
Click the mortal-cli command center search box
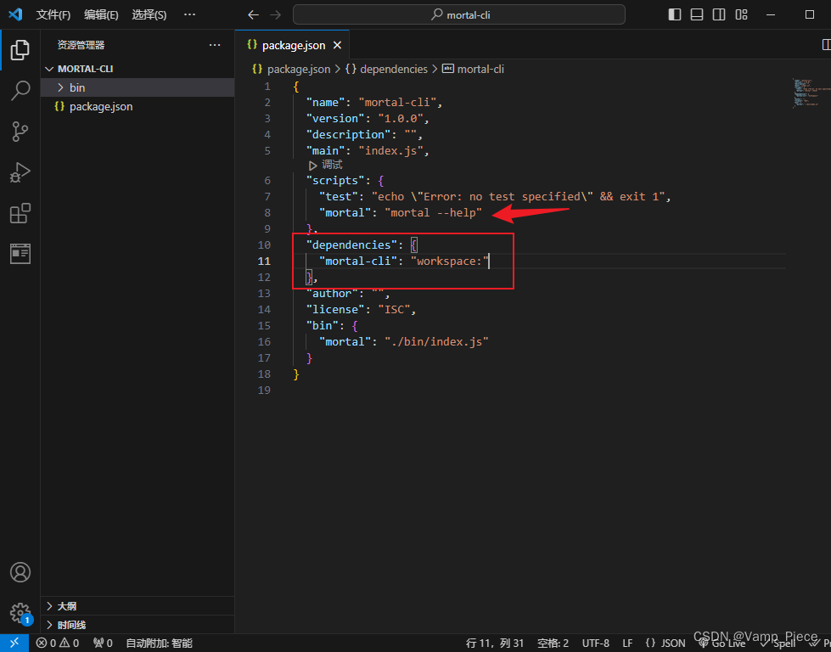[x=459, y=14]
